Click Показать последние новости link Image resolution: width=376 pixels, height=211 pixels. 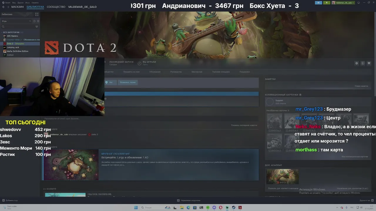[244, 125]
